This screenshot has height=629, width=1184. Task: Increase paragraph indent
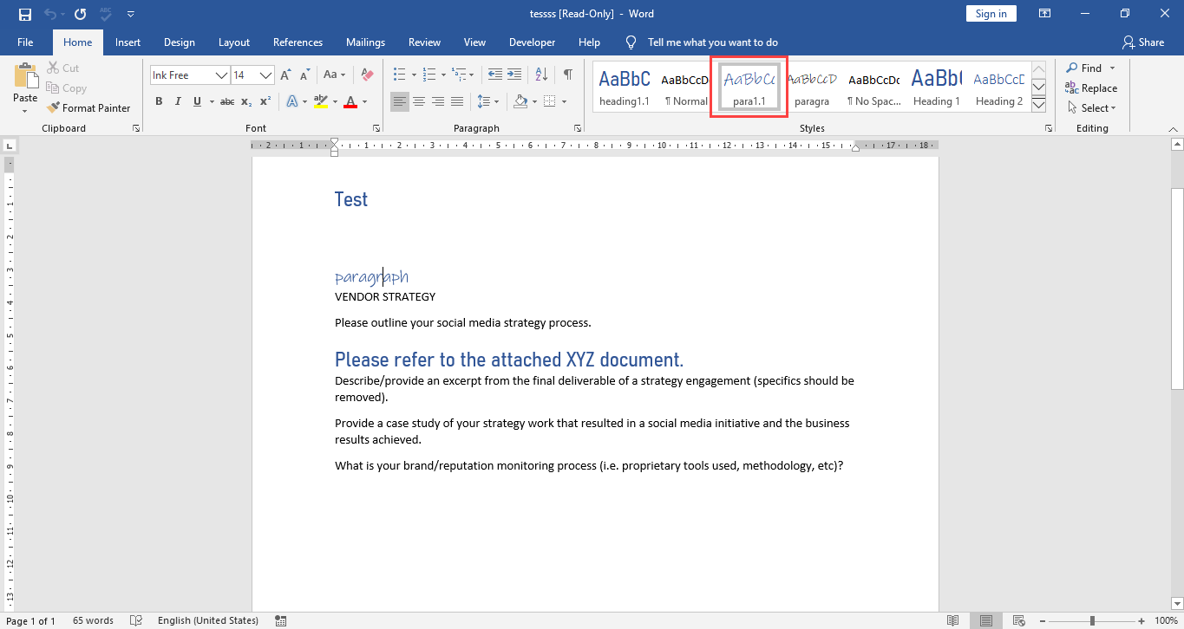[x=514, y=75]
